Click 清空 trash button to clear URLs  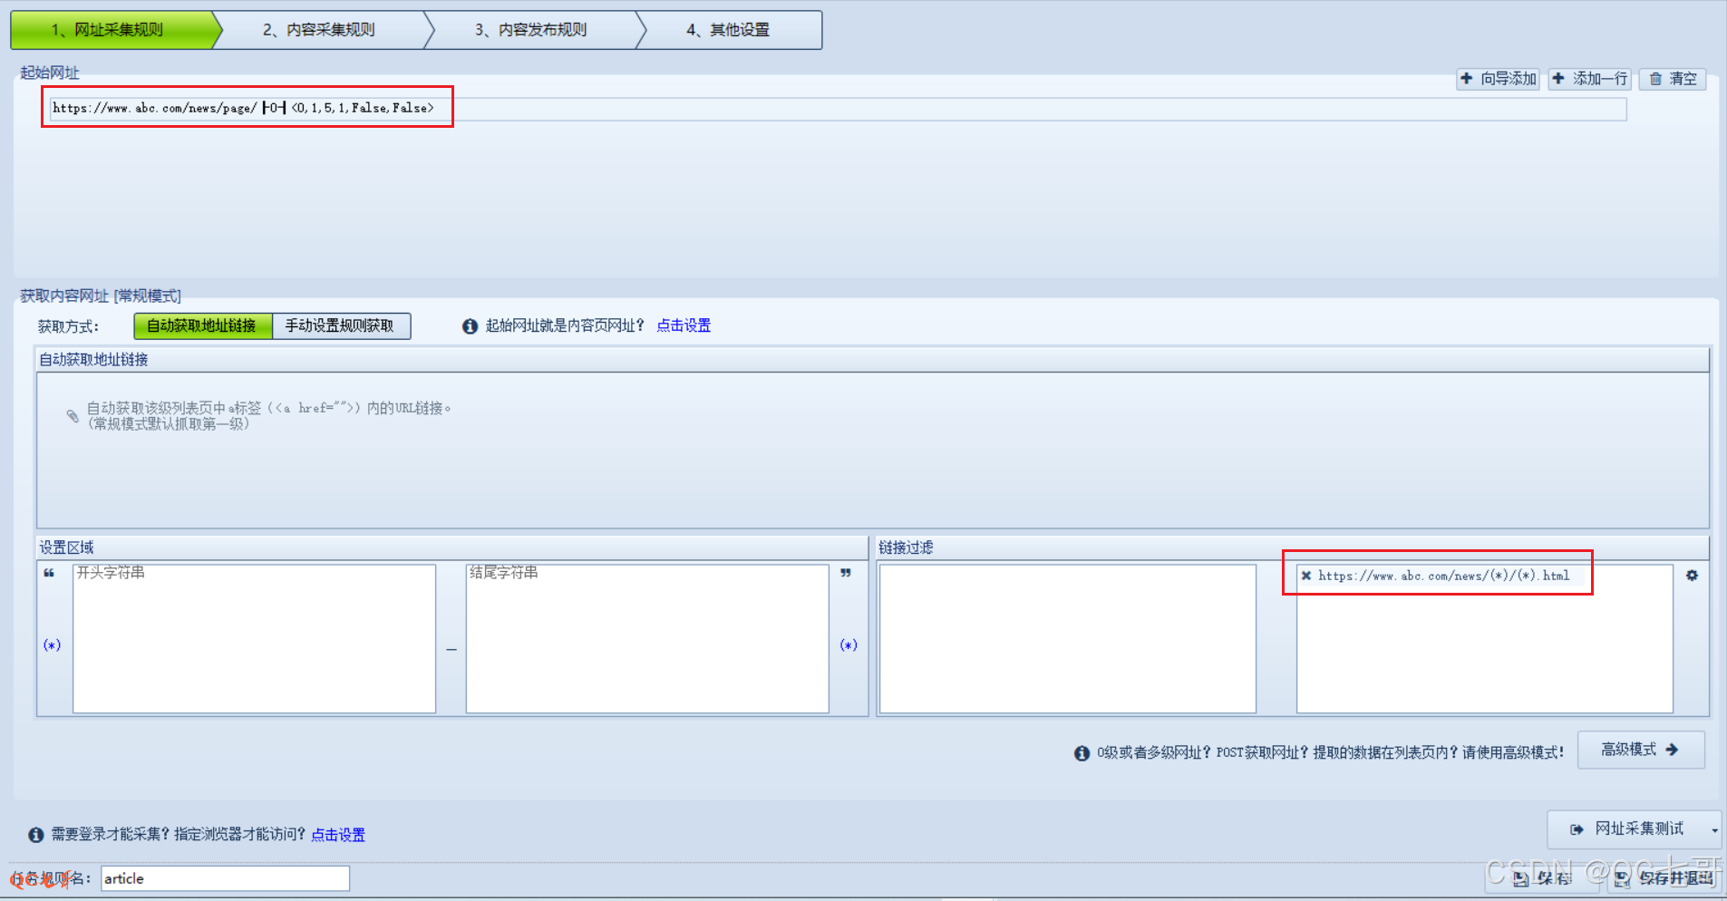coord(1673,79)
